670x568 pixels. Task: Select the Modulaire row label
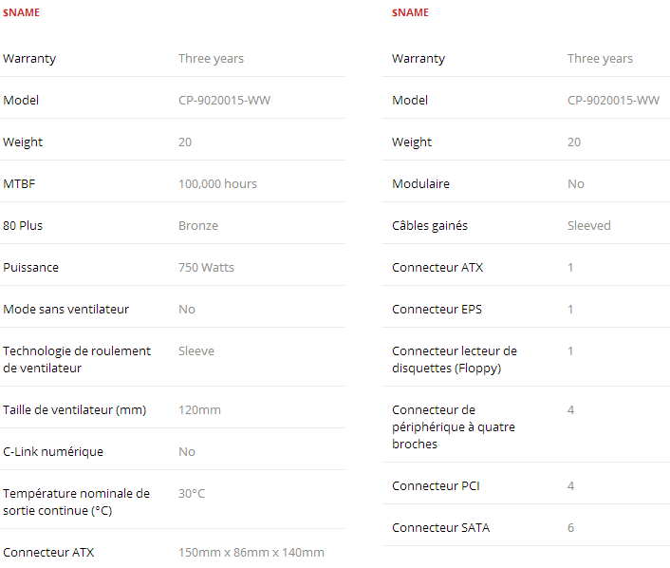(x=421, y=184)
